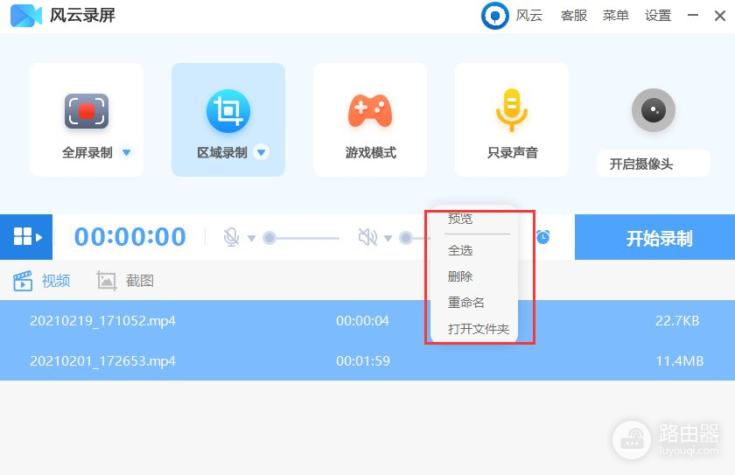This screenshot has width=735, height=475.
Task: Click the 开启摄像头 button
Action: (x=641, y=164)
